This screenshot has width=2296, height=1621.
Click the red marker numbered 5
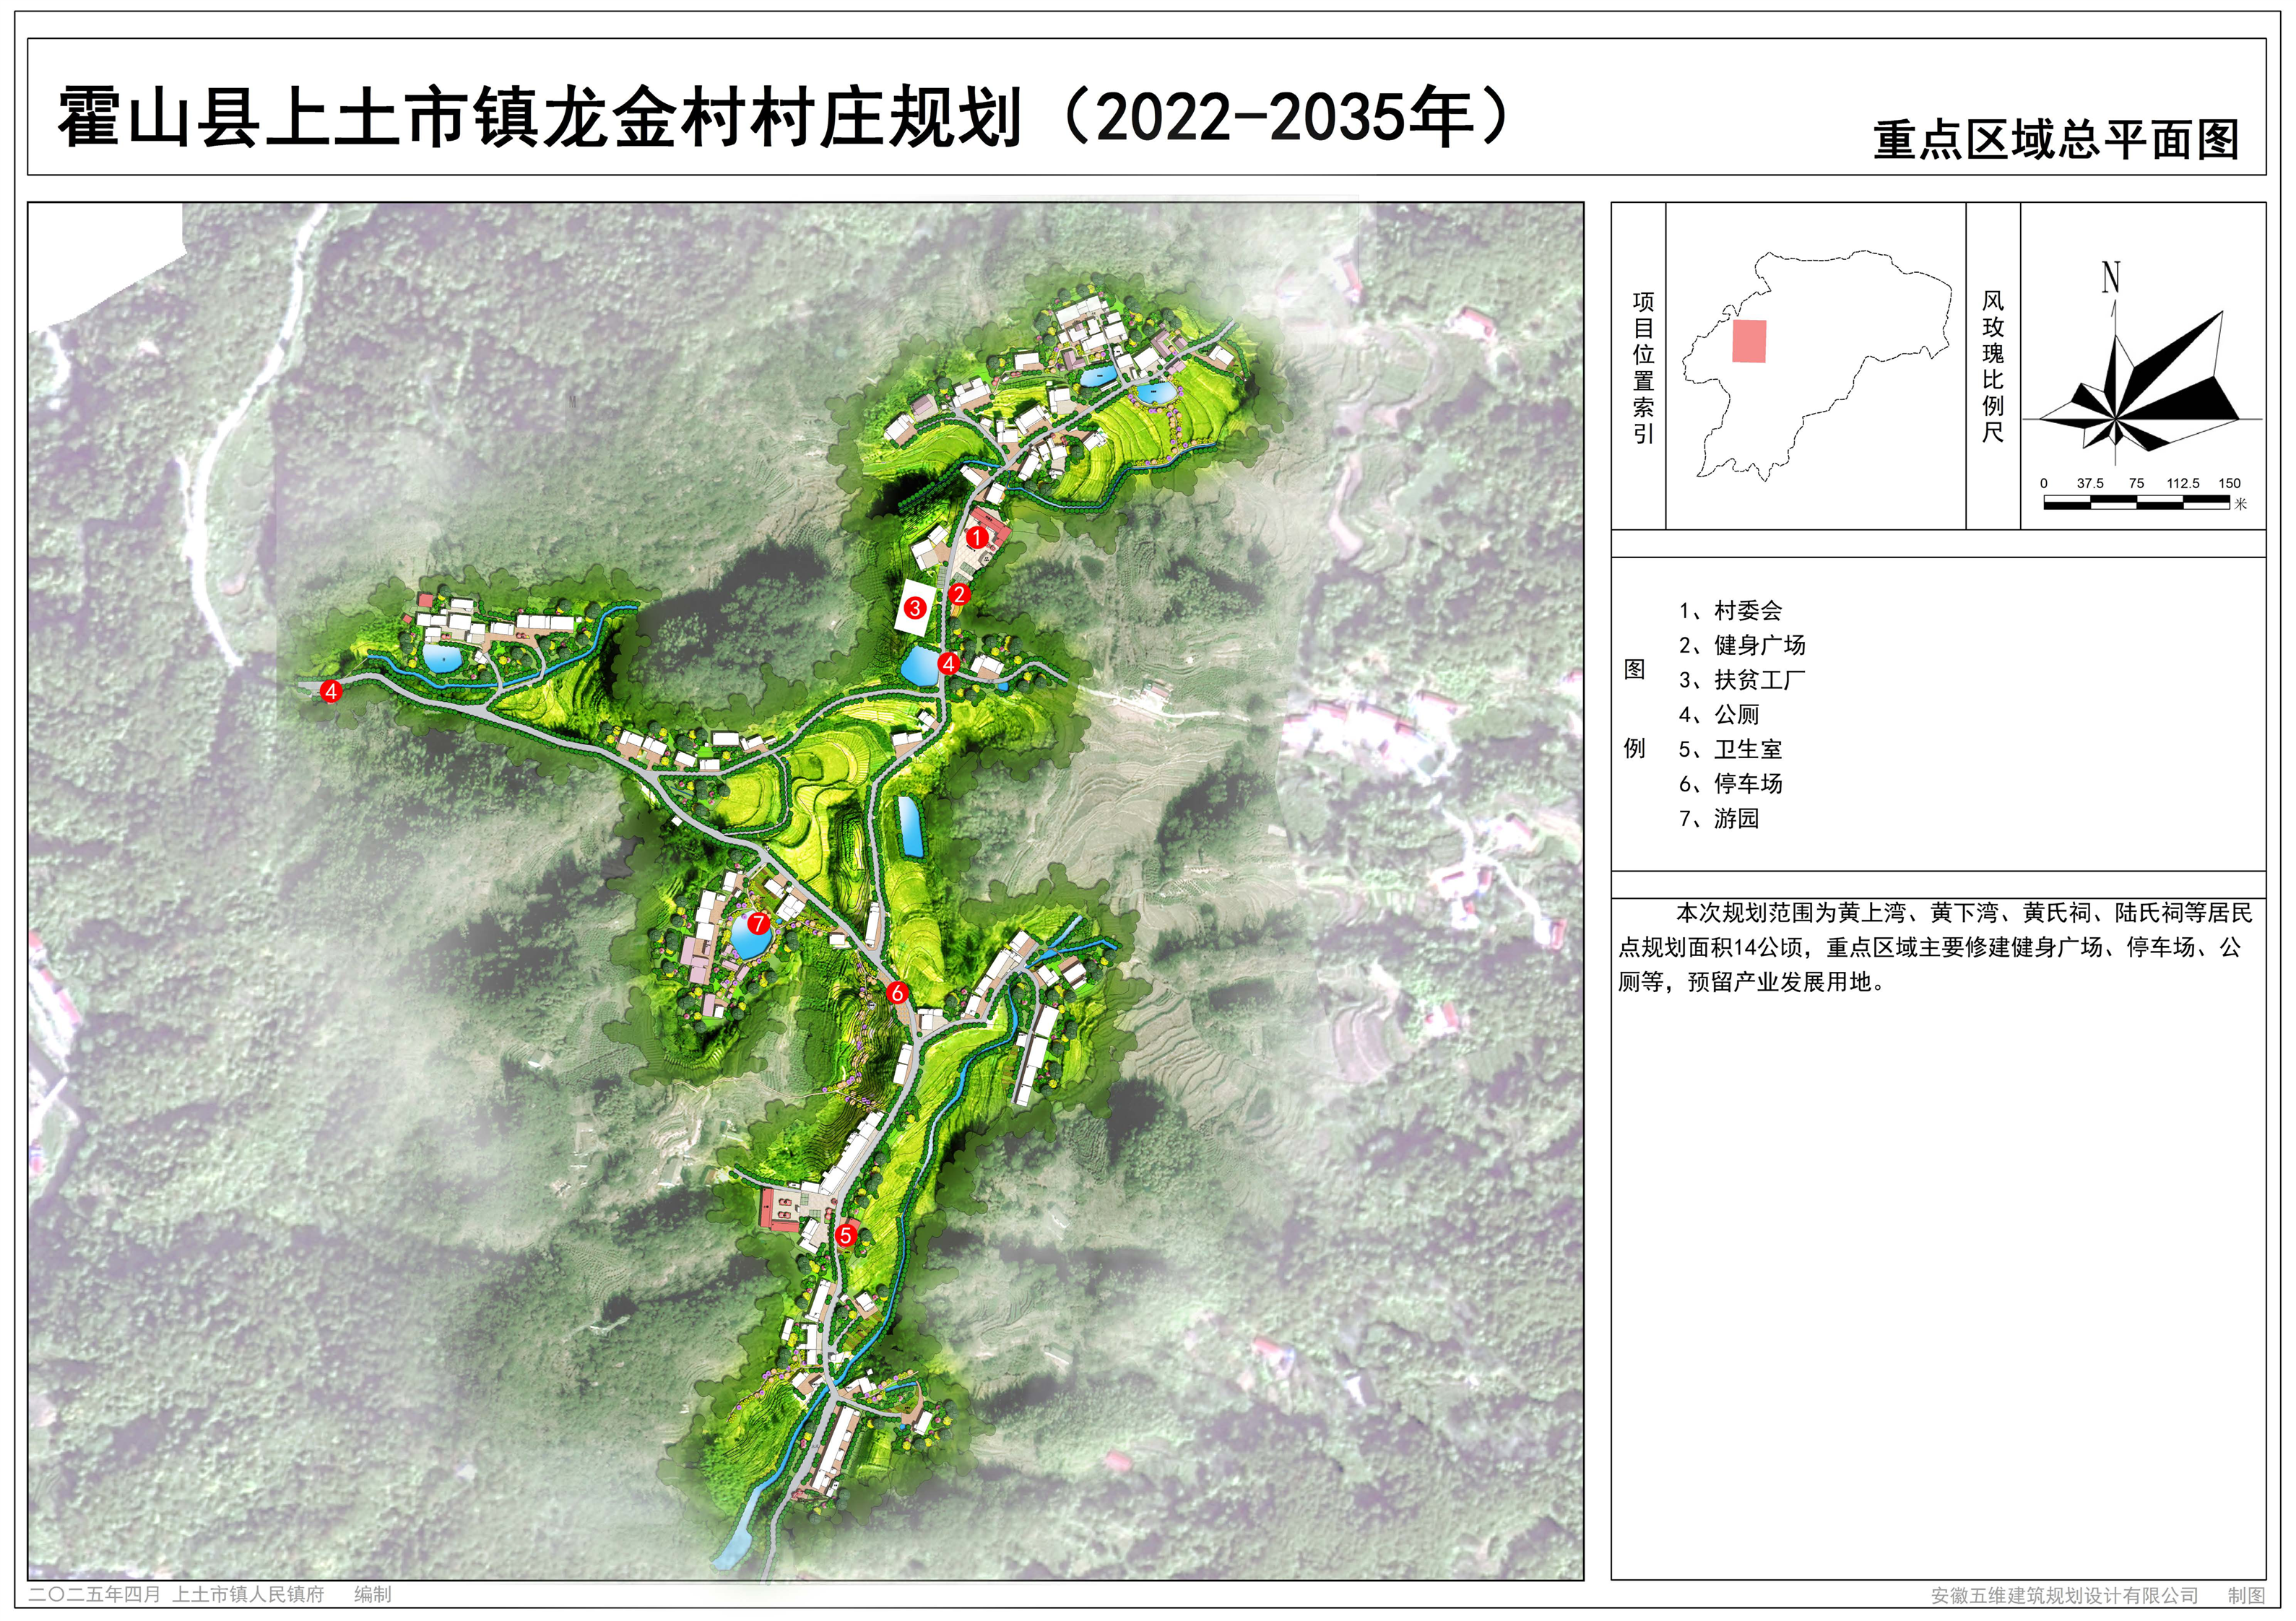point(845,1236)
